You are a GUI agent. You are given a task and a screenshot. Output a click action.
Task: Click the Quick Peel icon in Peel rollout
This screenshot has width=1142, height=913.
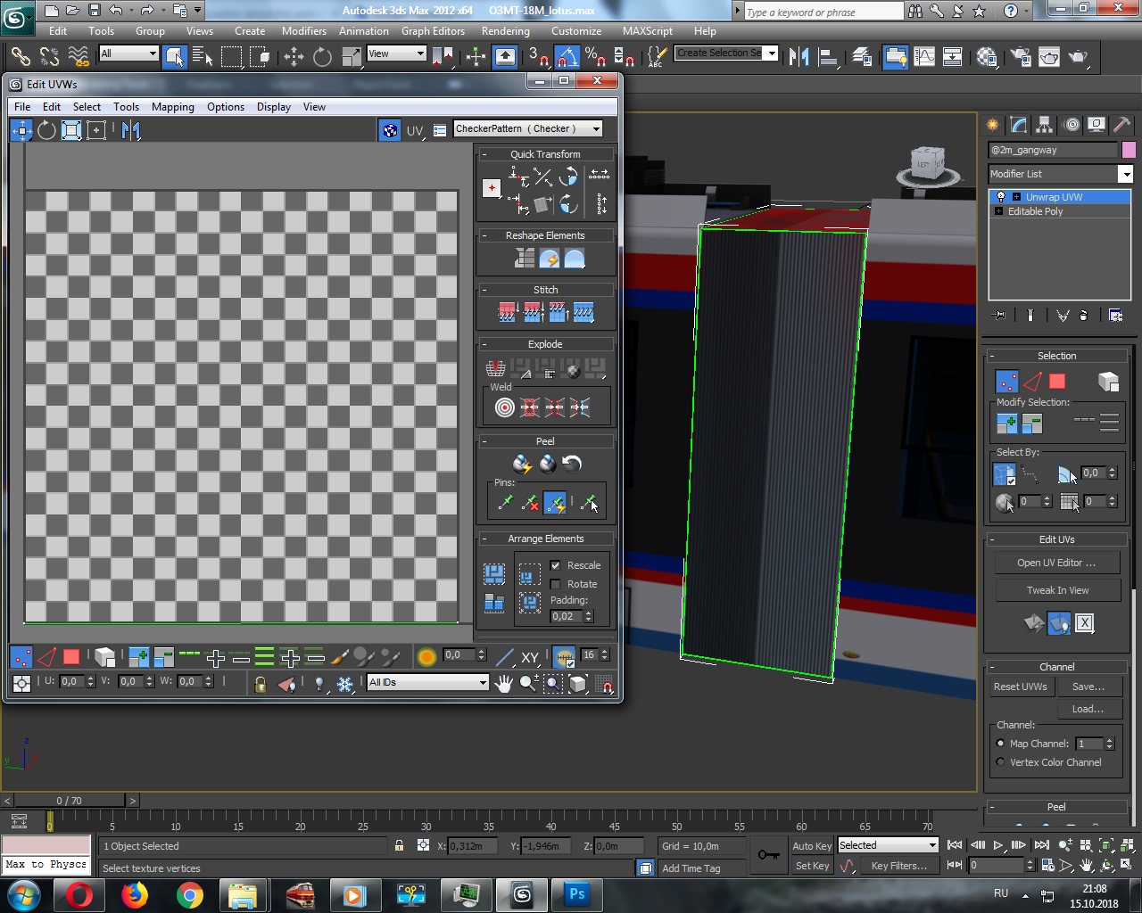tap(522, 464)
